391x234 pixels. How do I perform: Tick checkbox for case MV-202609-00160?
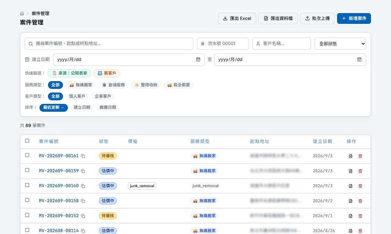[27, 185]
